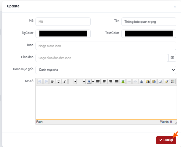
Task: Pick the TextColor black swatch
Action: click(149, 34)
